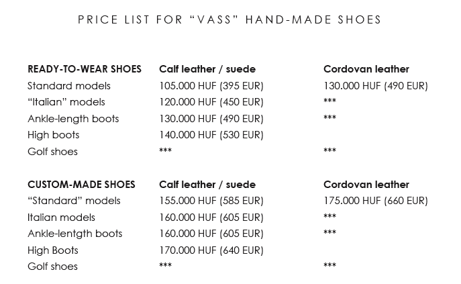461x284 pixels.
Task: Select the capitalized High Boots label
Action: 53,250
